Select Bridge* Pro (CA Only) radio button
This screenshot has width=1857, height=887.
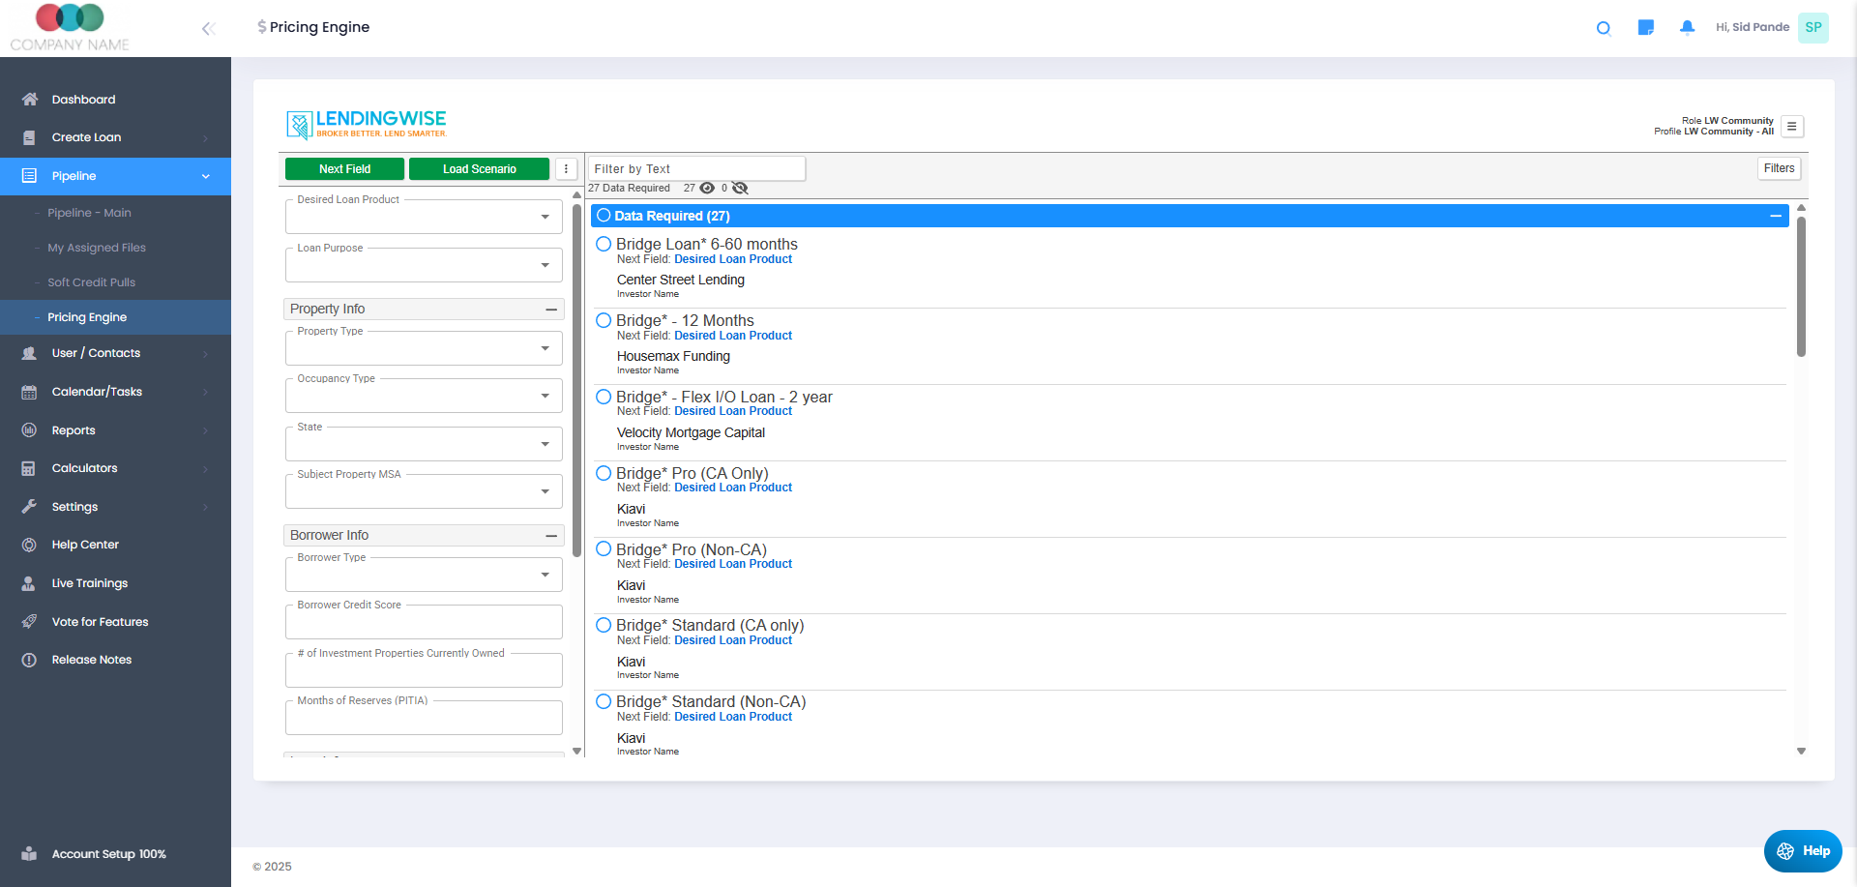pyautogui.click(x=604, y=473)
